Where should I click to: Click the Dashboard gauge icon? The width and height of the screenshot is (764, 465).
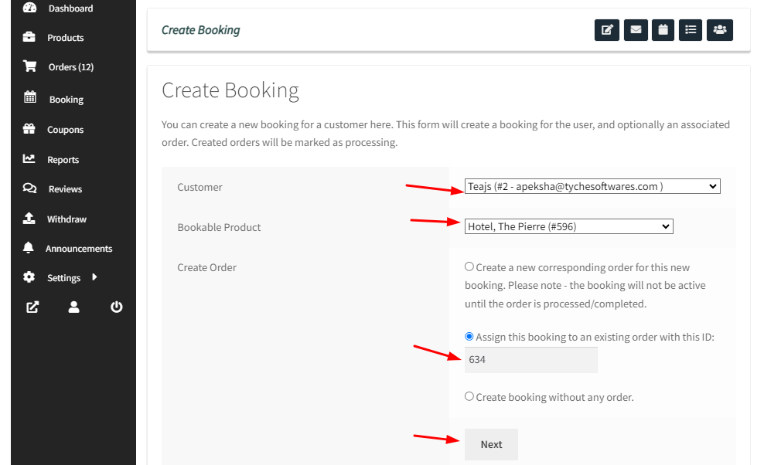pyautogui.click(x=29, y=7)
